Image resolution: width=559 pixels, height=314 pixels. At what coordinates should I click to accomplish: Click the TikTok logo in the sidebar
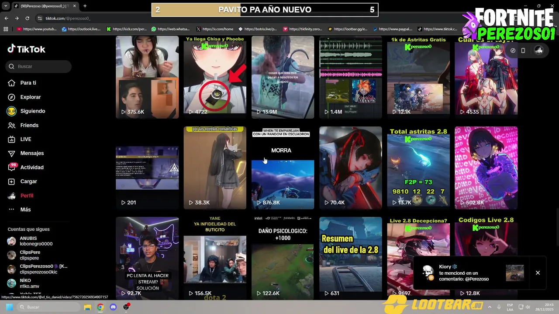26,49
